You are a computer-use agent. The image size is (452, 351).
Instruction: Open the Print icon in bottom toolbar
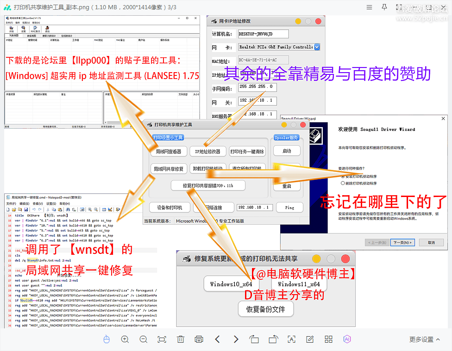pyautogui.click(x=199, y=339)
